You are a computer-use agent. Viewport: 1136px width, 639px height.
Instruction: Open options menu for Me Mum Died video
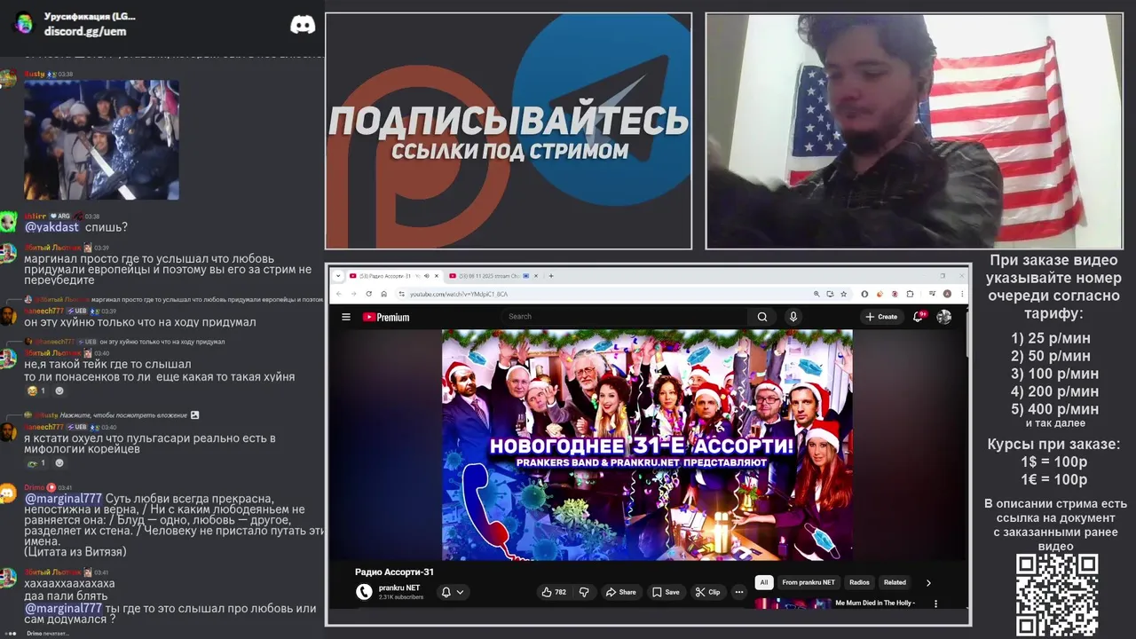pos(935,603)
